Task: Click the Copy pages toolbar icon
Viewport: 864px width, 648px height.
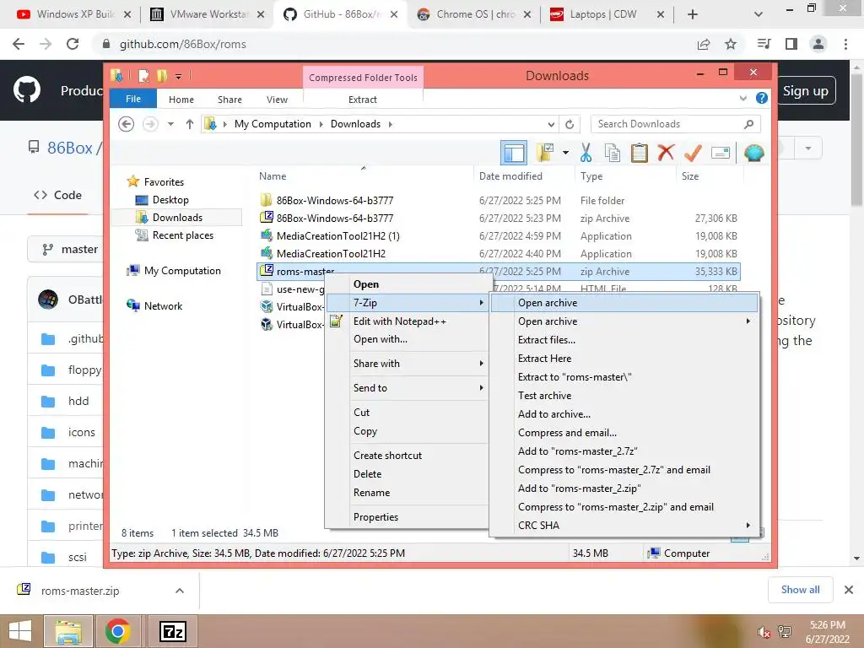Action: pos(613,153)
